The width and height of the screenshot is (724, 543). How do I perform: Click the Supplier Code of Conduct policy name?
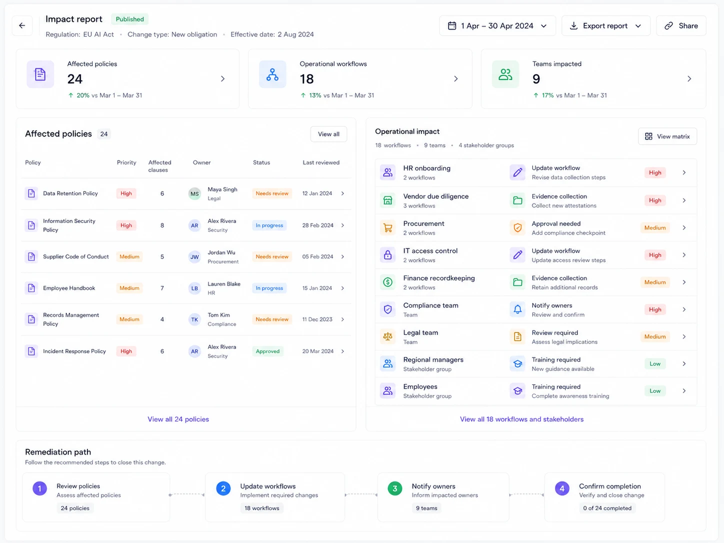[76, 256]
